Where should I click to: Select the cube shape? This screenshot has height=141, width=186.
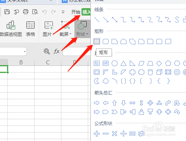[x=159, y=72]
